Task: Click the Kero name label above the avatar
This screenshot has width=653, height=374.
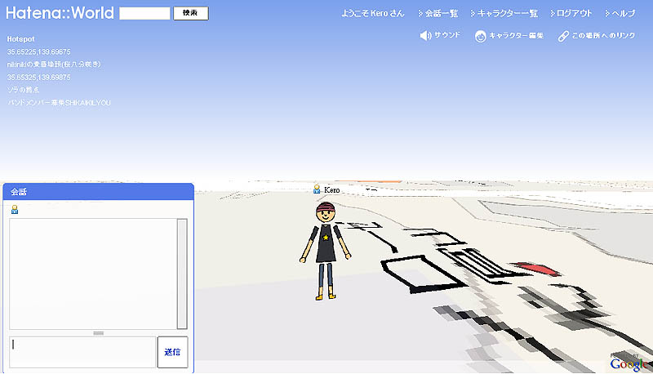Action: click(x=332, y=190)
